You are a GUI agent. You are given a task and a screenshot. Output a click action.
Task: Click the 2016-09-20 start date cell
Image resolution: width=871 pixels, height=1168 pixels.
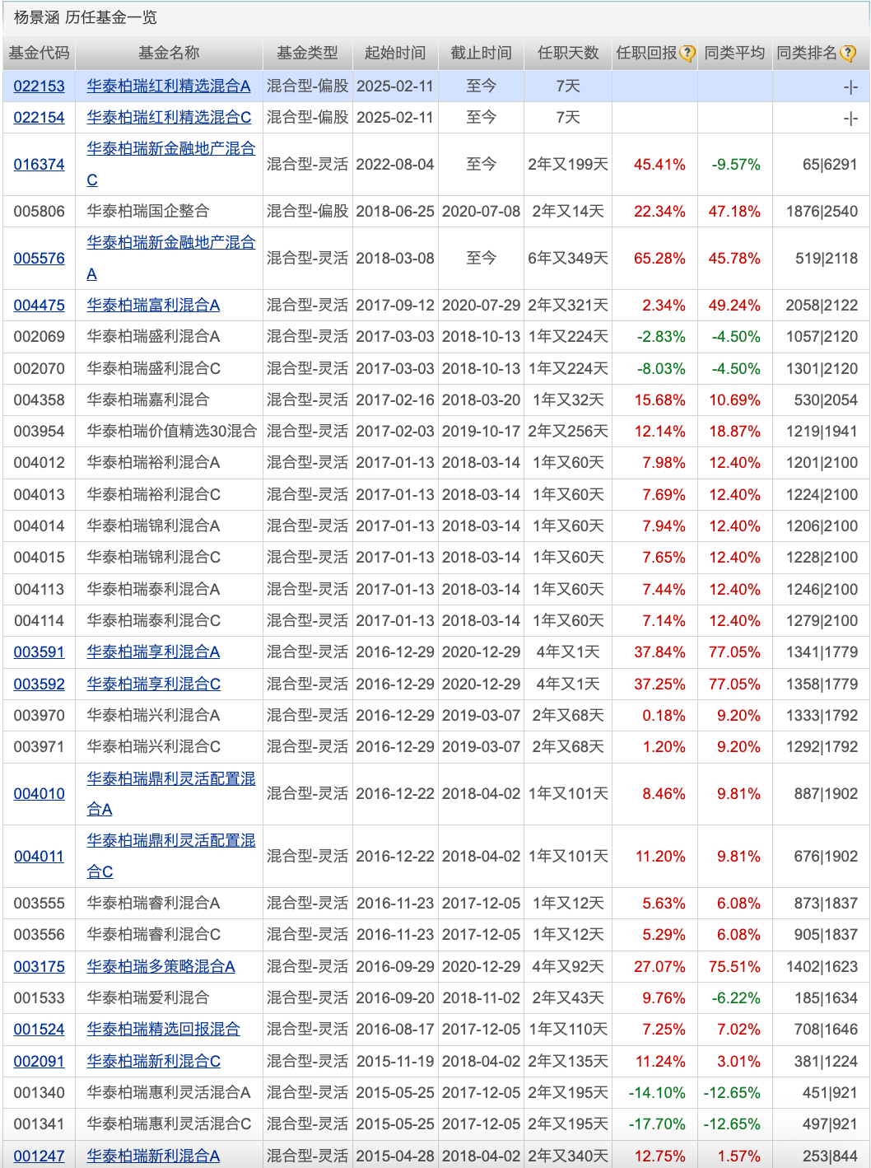395,997
